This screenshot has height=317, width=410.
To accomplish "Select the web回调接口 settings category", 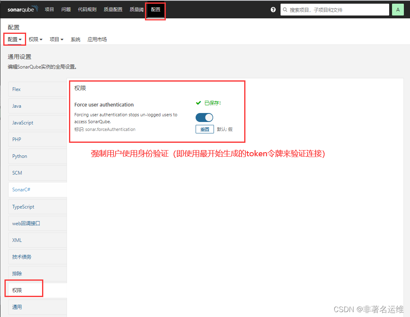I will [38, 224].
